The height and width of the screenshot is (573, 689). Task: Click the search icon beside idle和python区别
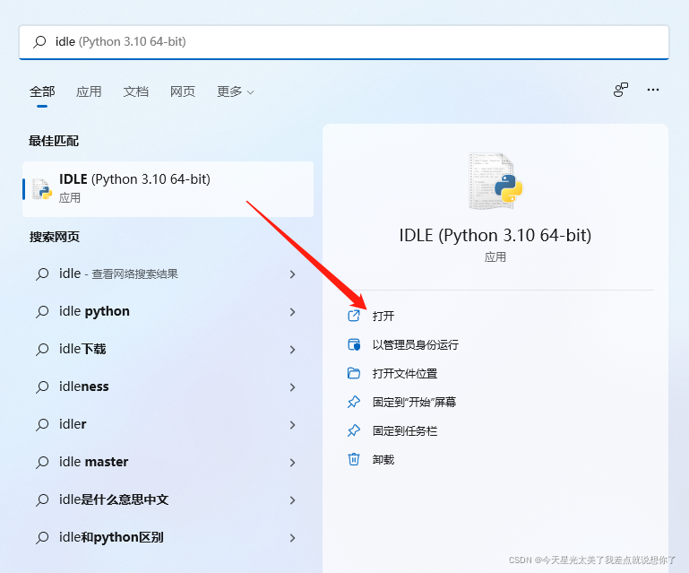[42, 538]
